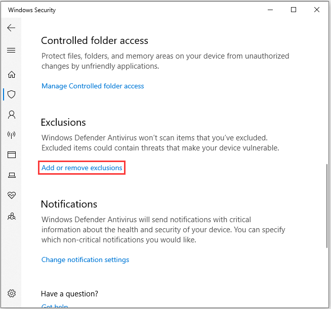Close the Windows Security window
331x309 pixels.
point(317,10)
